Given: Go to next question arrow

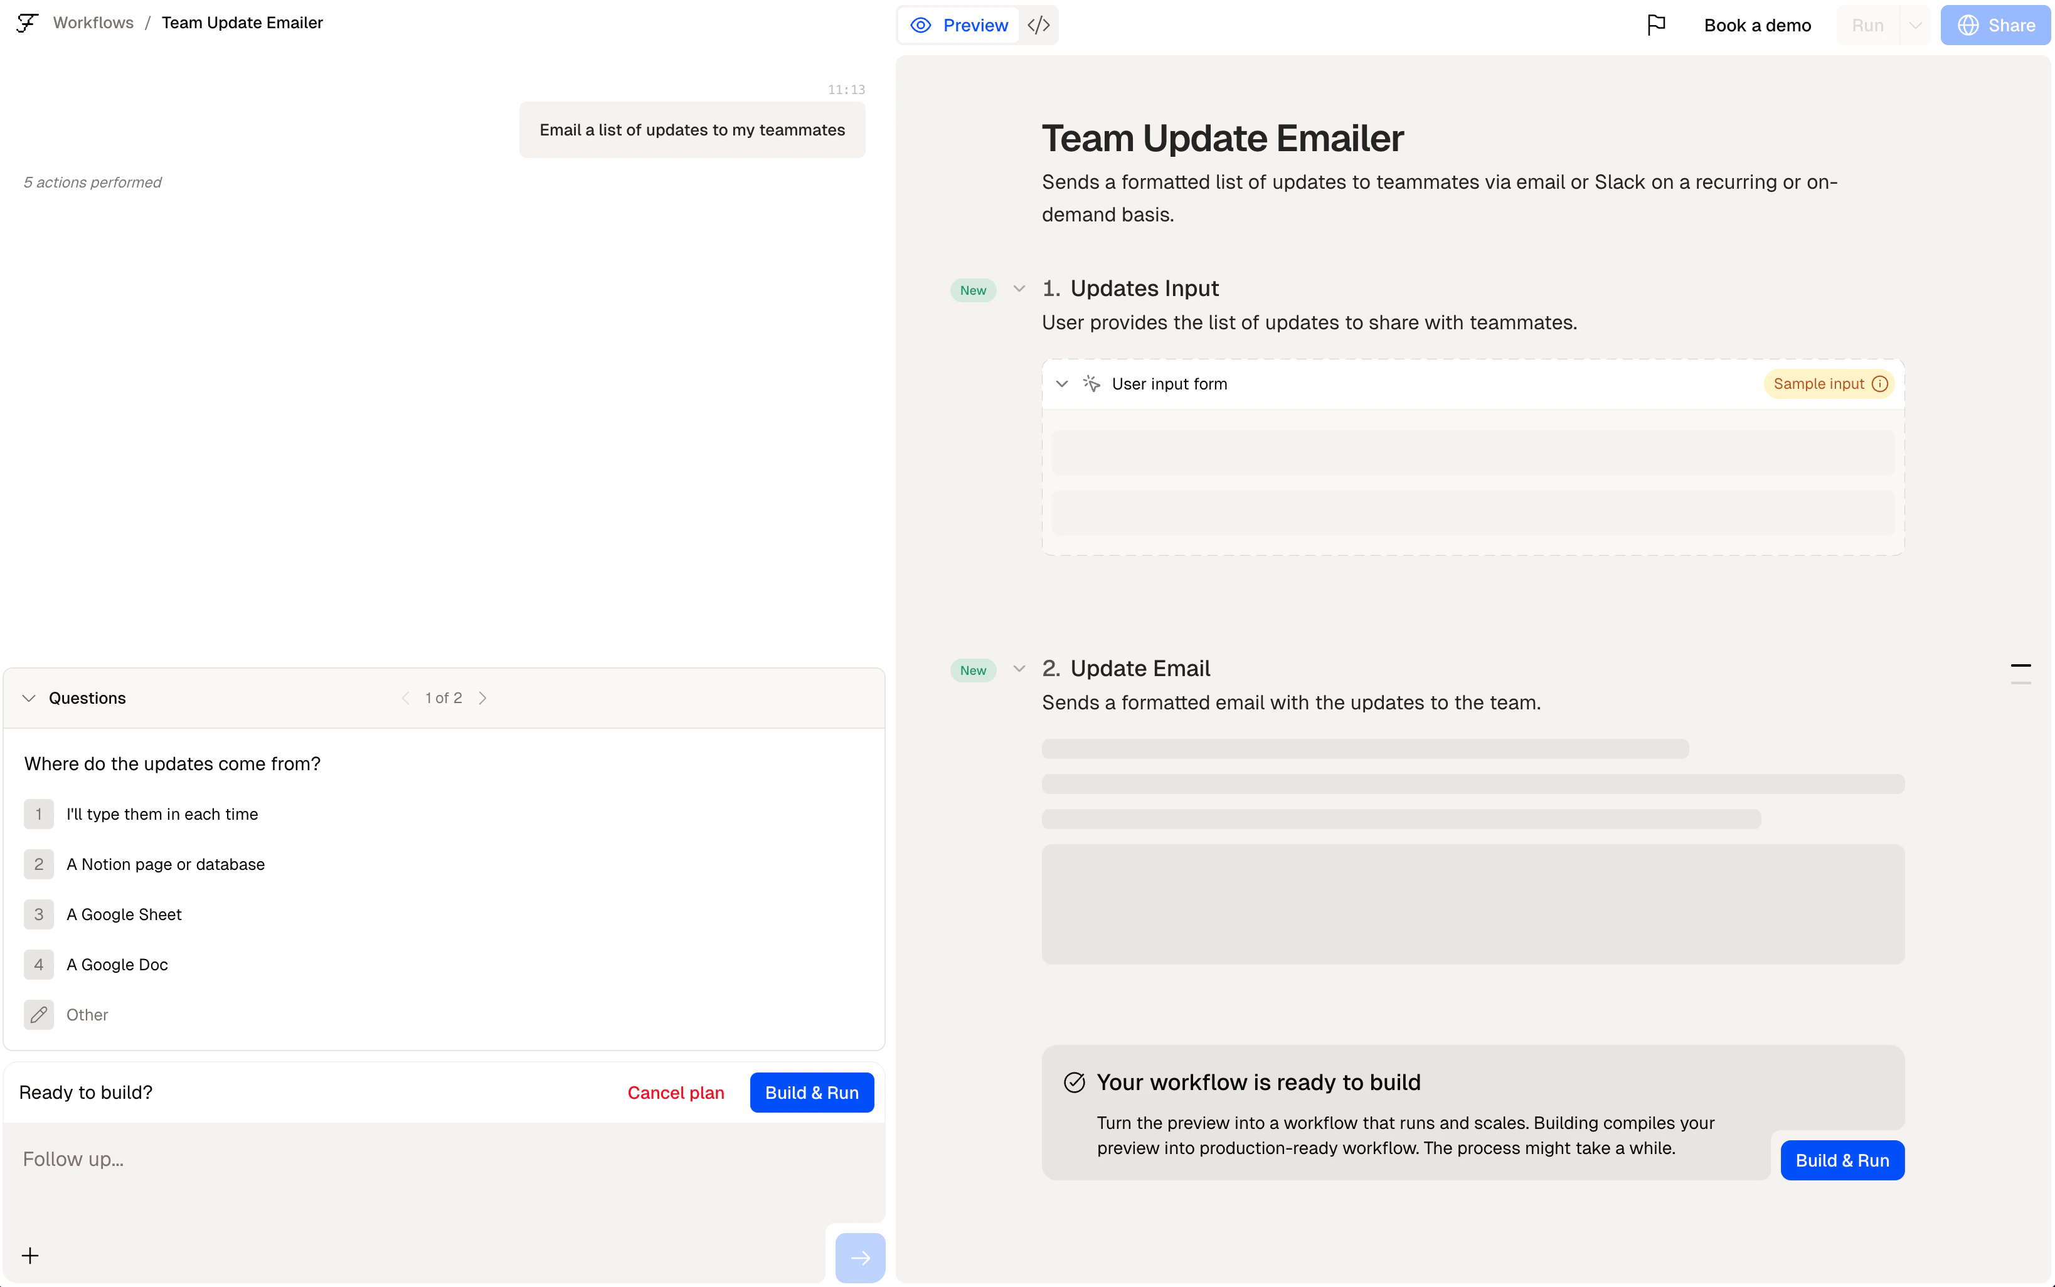Looking at the screenshot, I should tap(482, 698).
